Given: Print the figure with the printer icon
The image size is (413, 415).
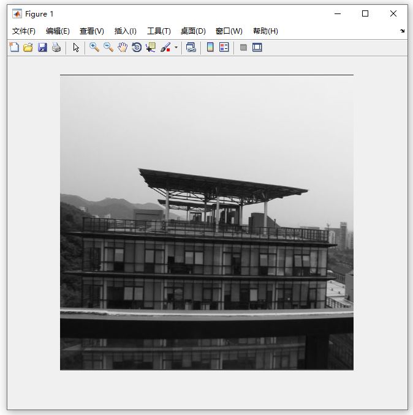Looking at the screenshot, I should pyautogui.click(x=56, y=47).
